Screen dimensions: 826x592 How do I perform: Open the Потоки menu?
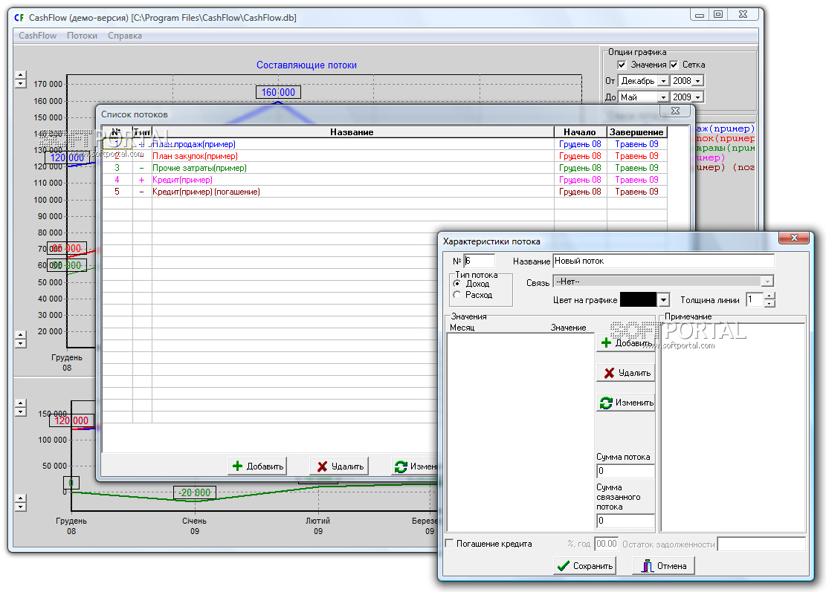[x=82, y=36]
